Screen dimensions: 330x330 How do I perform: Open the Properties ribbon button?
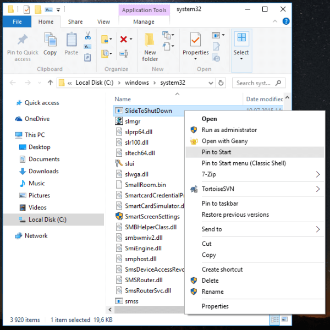click(195, 46)
